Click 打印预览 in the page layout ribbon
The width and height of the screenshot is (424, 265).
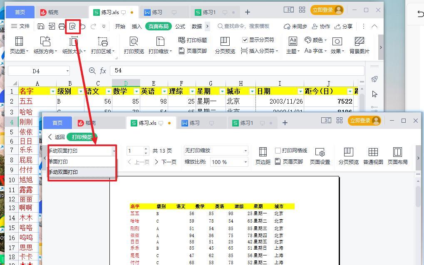pos(134,45)
